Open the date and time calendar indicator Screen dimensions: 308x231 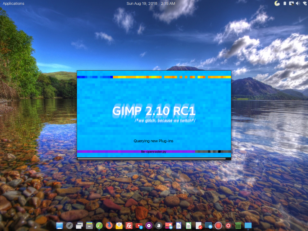pos(151,3)
